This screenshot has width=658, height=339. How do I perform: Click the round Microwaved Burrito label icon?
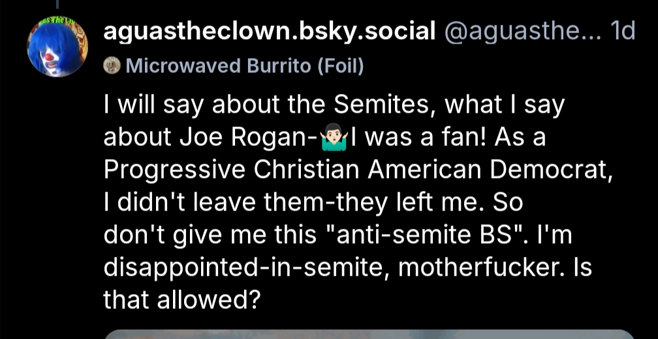pyautogui.click(x=112, y=66)
